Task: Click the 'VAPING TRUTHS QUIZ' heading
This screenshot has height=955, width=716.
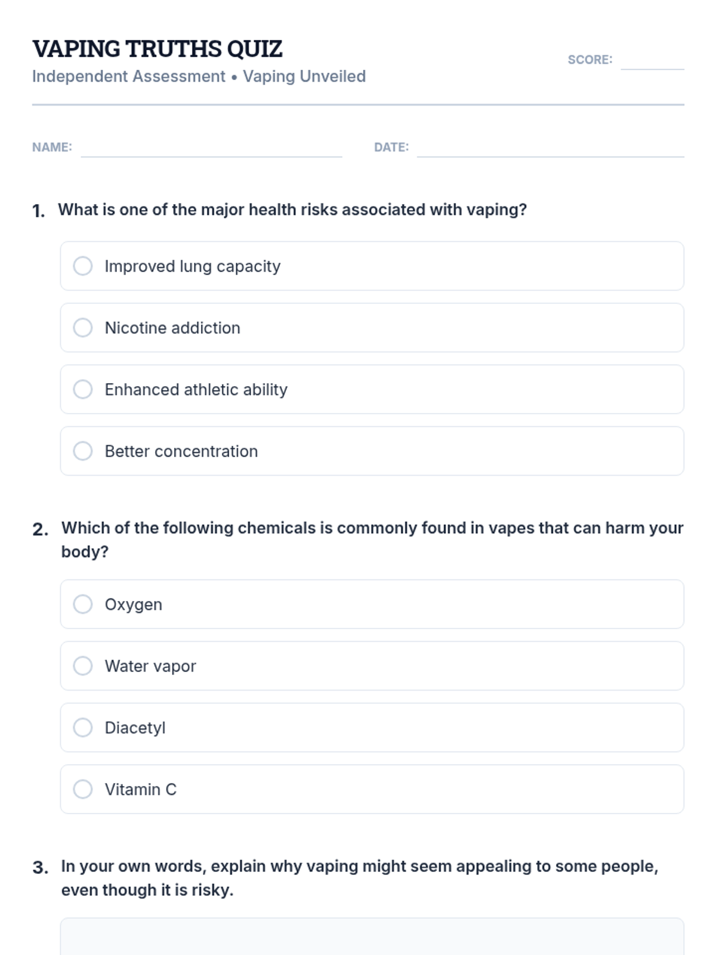Action: pyautogui.click(x=158, y=49)
